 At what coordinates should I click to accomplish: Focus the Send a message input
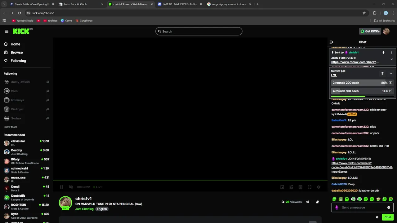click(362, 208)
